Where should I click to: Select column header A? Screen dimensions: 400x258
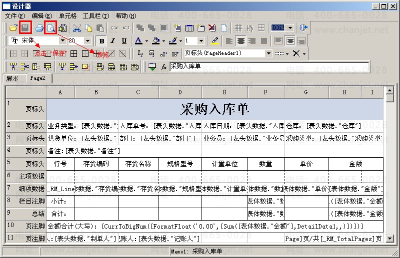tap(60, 92)
